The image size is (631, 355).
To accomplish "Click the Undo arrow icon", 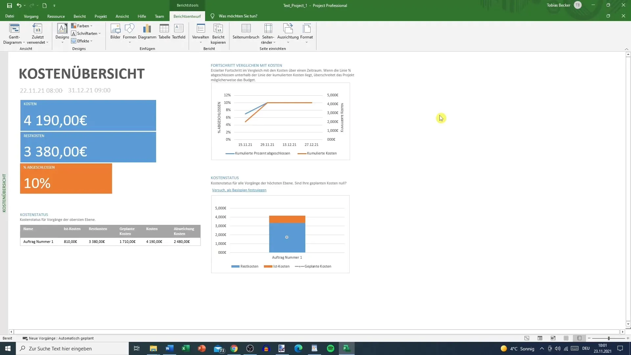I will click(x=19, y=5).
